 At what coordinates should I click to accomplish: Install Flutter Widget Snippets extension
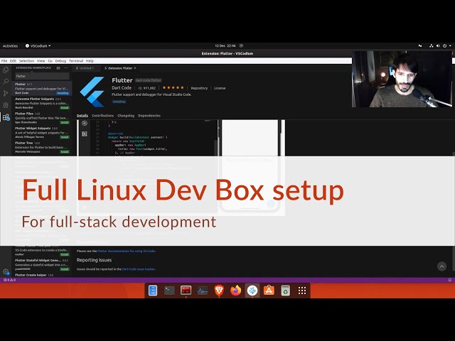(65, 137)
